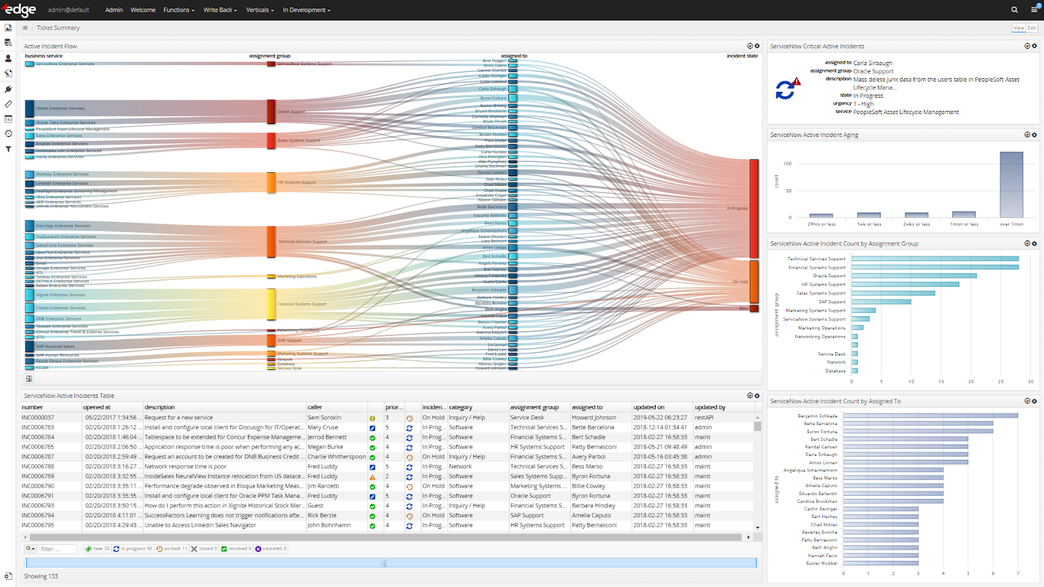The width and height of the screenshot is (1044, 587).
Task: Open the plug connector sidebar icon
Action: click(x=8, y=89)
